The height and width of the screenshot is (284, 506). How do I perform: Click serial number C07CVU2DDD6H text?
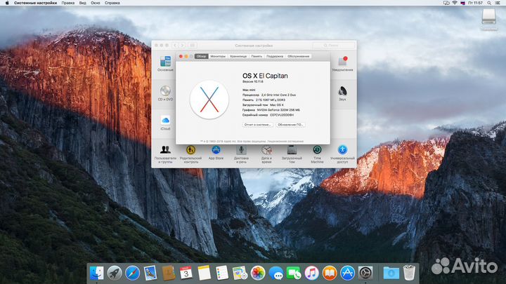282,115
